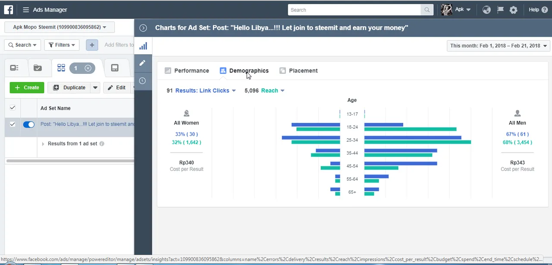Image resolution: width=552 pixels, height=265 pixels.
Task: Click the All Women figure icon
Action: click(x=187, y=114)
